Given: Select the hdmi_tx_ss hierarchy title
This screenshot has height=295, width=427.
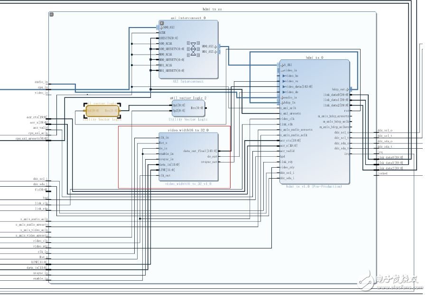Looking at the screenshot, I should (x=212, y=10).
